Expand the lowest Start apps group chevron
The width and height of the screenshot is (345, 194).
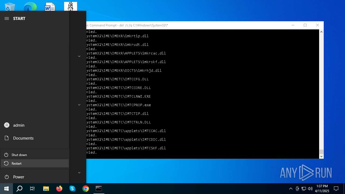(79, 173)
